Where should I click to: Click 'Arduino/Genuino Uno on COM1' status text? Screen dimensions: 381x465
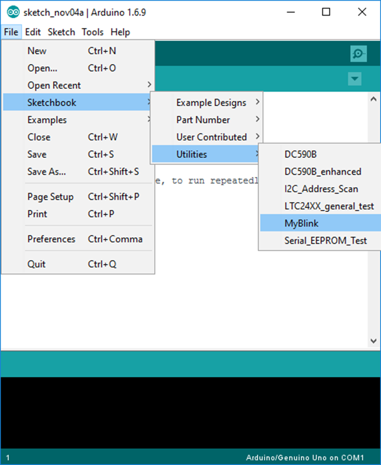coord(305,457)
